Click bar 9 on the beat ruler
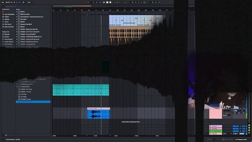 click(110, 10)
